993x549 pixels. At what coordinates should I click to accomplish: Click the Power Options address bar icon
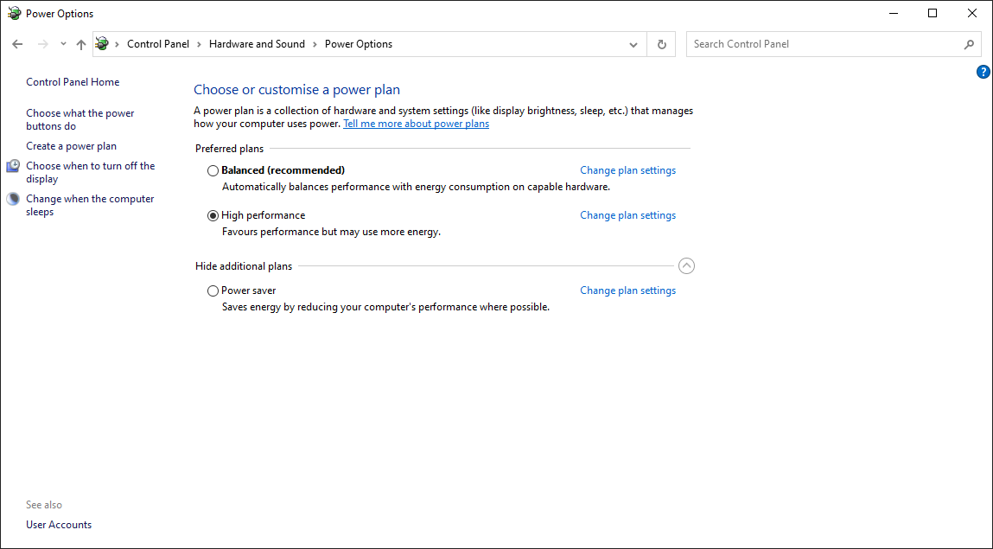point(102,44)
